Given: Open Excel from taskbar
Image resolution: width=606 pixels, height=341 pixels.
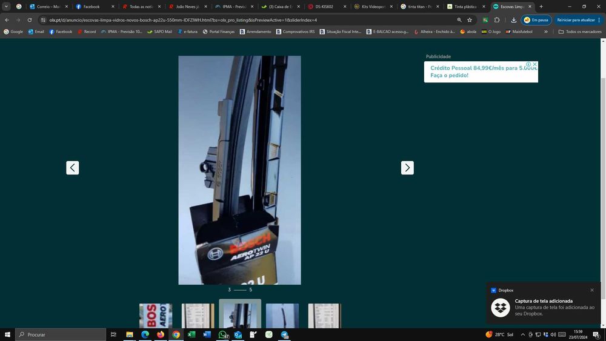Looking at the screenshot, I should 191,334.
